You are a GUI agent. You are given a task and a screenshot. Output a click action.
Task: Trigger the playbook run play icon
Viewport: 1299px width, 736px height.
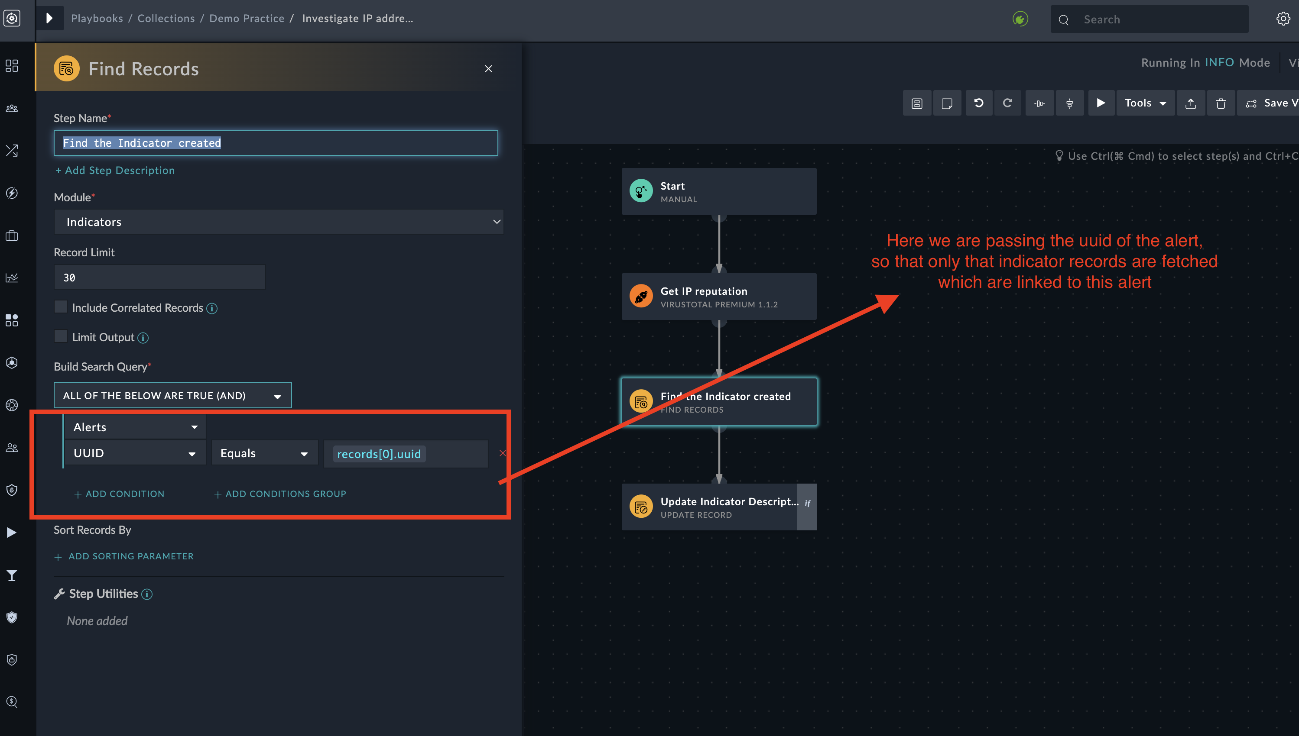[1100, 103]
